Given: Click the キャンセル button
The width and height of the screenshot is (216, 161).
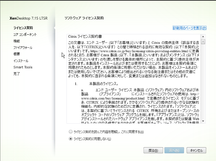Looking at the screenshot, I should pyautogui.click(x=196, y=151).
